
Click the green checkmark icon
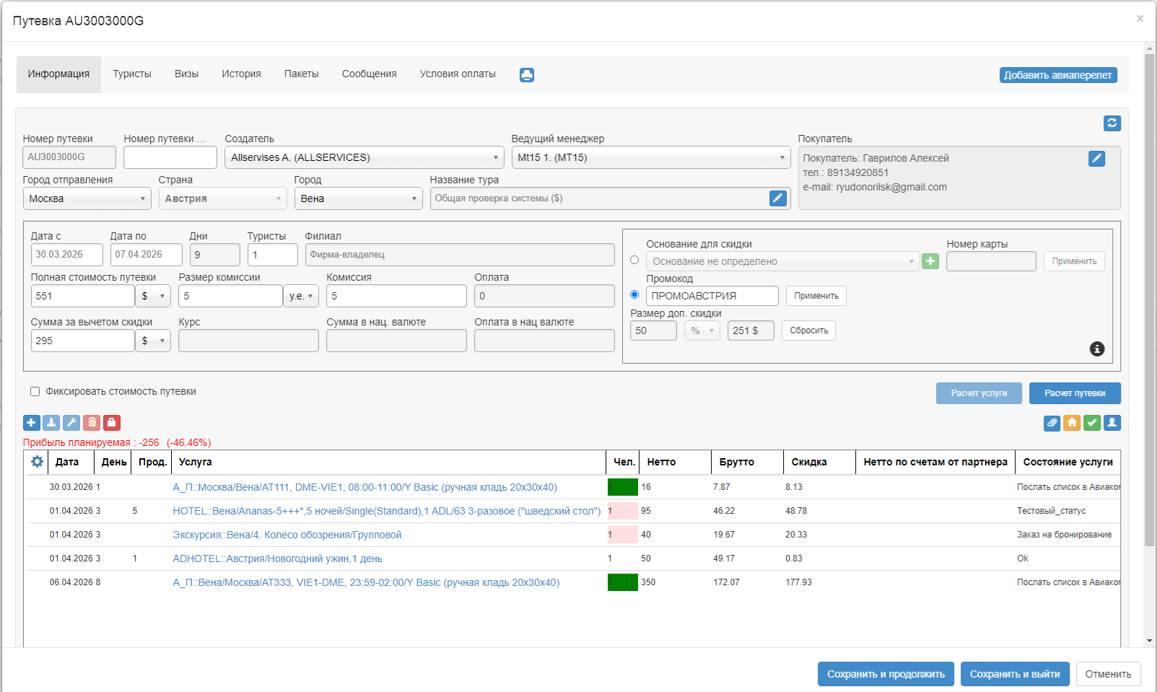click(1092, 423)
